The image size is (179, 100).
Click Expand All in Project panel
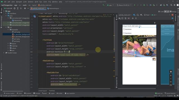[x=18, y=8]
